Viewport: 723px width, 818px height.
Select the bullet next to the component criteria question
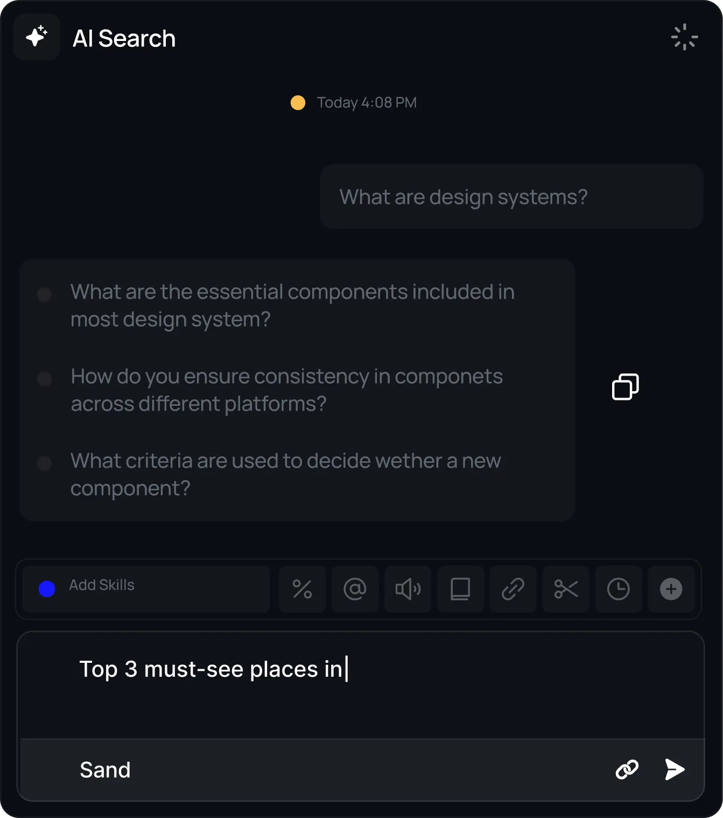44,463
